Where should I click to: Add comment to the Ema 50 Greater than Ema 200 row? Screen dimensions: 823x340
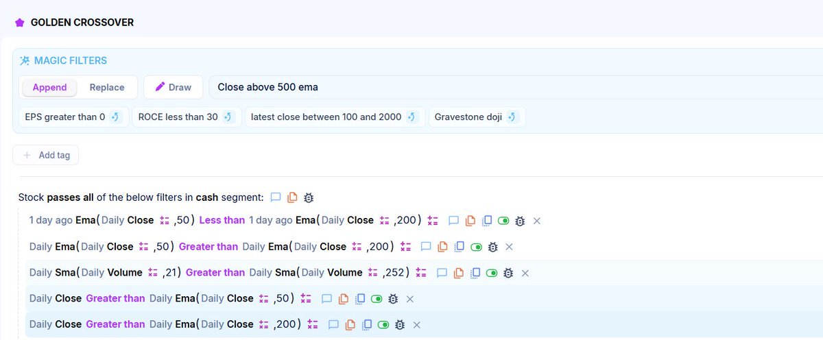click(425, 247)
